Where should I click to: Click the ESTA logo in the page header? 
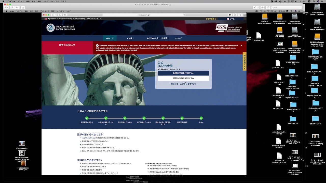(x=228, y=28)
